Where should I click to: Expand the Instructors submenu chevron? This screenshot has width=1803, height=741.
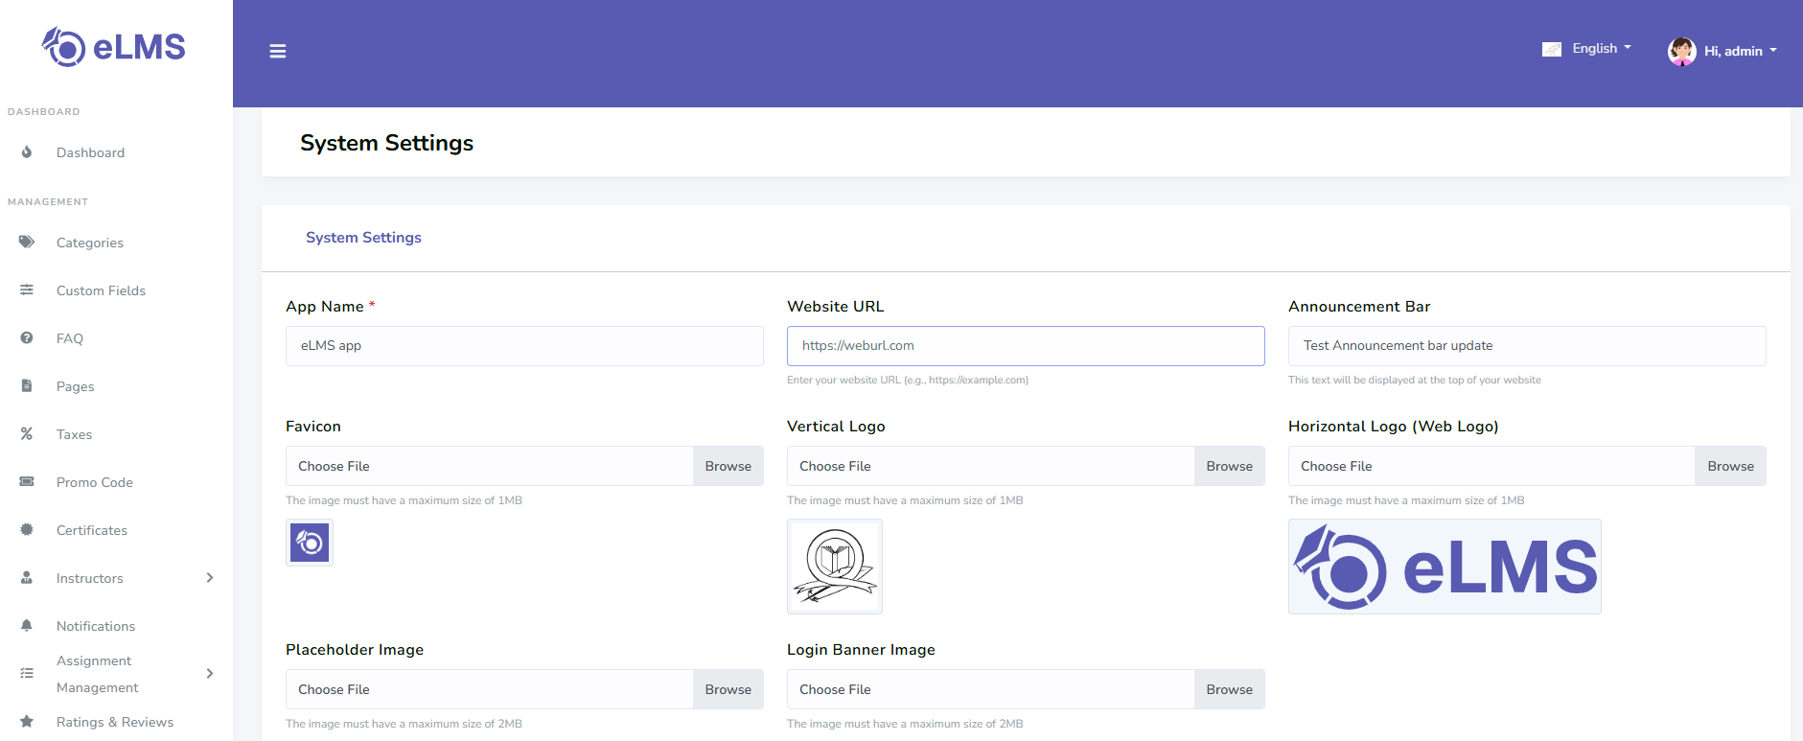[x=210, y=578]
